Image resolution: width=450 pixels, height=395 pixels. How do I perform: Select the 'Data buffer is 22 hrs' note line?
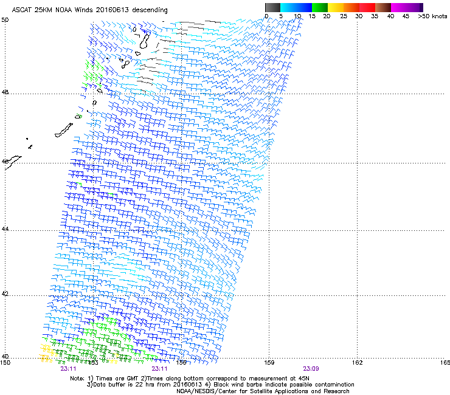(220, 385)
